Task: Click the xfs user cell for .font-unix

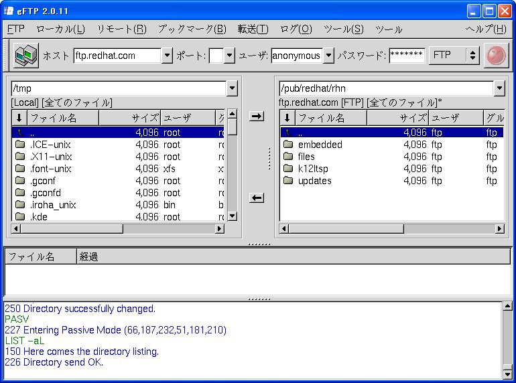Action: click(x=170, y=169)
